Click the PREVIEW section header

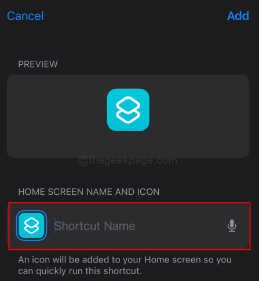tap(38, 64)
